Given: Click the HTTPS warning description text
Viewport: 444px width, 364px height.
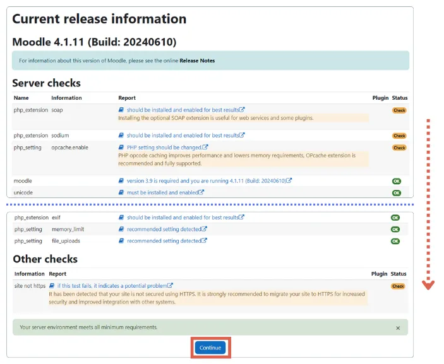Looking at the screenshot, I should point(207,298).
